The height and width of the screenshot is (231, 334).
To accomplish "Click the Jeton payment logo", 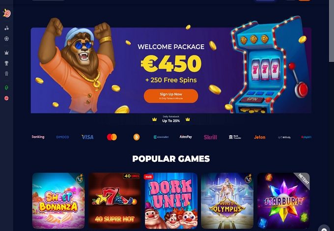I will point(259,137).
